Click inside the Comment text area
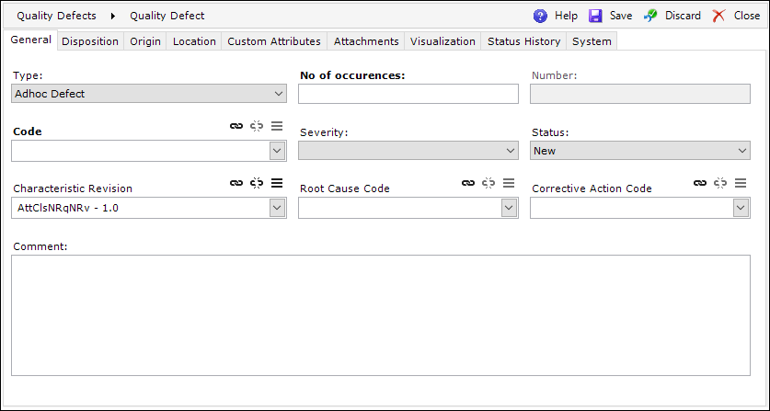 click(382, 315)
